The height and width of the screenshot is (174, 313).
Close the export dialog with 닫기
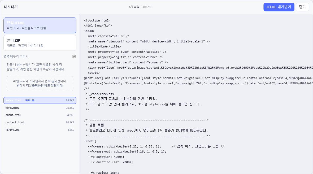[302, 7]
